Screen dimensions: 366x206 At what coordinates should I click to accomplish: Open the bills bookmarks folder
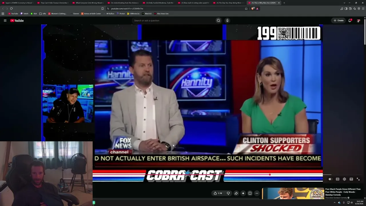(43, 13)
